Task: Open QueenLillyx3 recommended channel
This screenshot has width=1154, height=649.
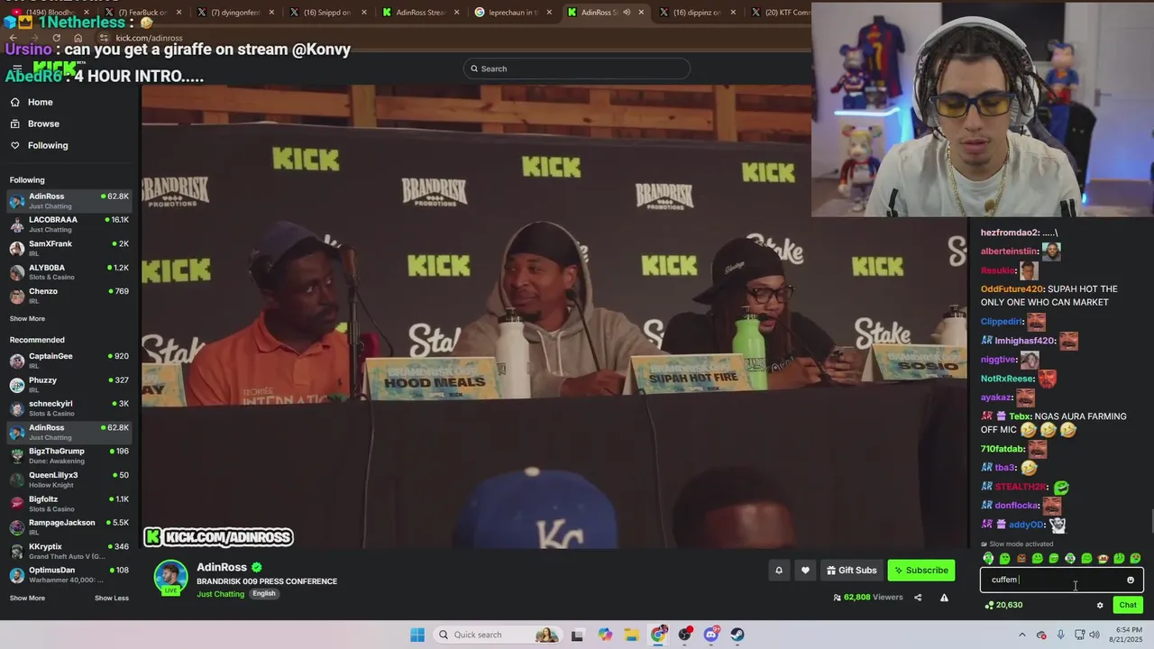Action: [69, 480]
